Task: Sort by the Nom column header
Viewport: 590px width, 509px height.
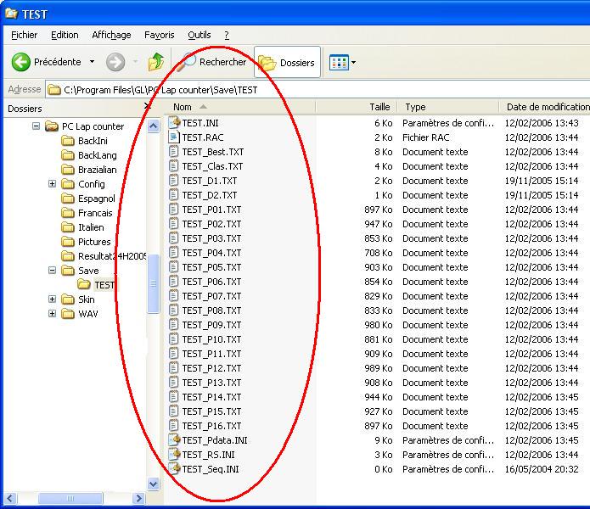Action: coord(239,107)
